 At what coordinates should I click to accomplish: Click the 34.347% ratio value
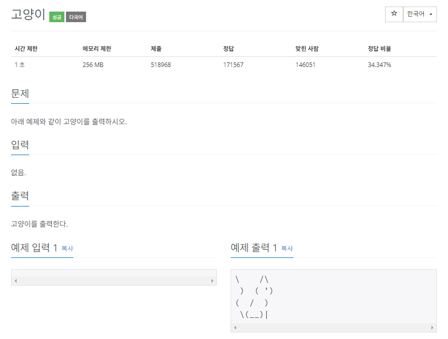point(380,65)
